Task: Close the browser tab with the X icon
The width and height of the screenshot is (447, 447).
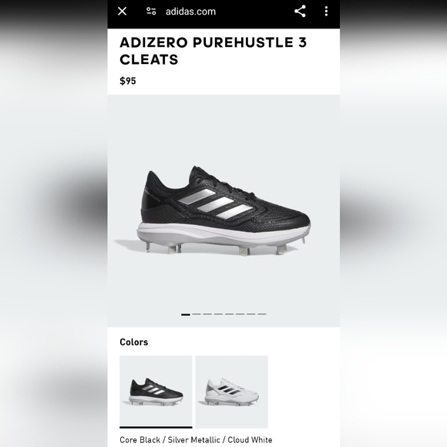Action: (x=122, y=12)
